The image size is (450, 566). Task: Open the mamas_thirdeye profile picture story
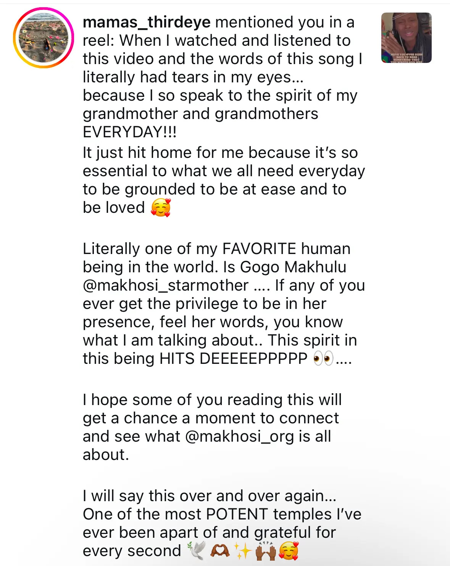click(44, 38)
